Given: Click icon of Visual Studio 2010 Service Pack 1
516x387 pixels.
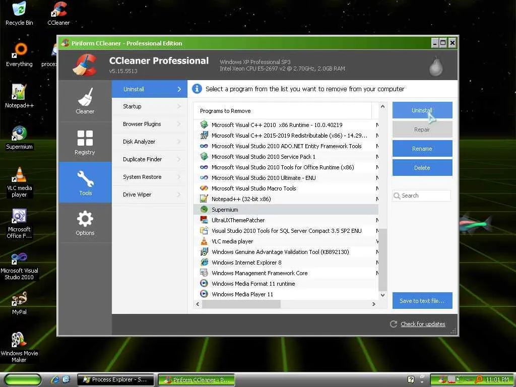Looking at the screenshot, I should (204, 156).
